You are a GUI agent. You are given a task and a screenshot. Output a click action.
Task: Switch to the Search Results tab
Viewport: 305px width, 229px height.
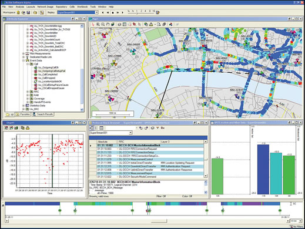click(x=43, y=114)
